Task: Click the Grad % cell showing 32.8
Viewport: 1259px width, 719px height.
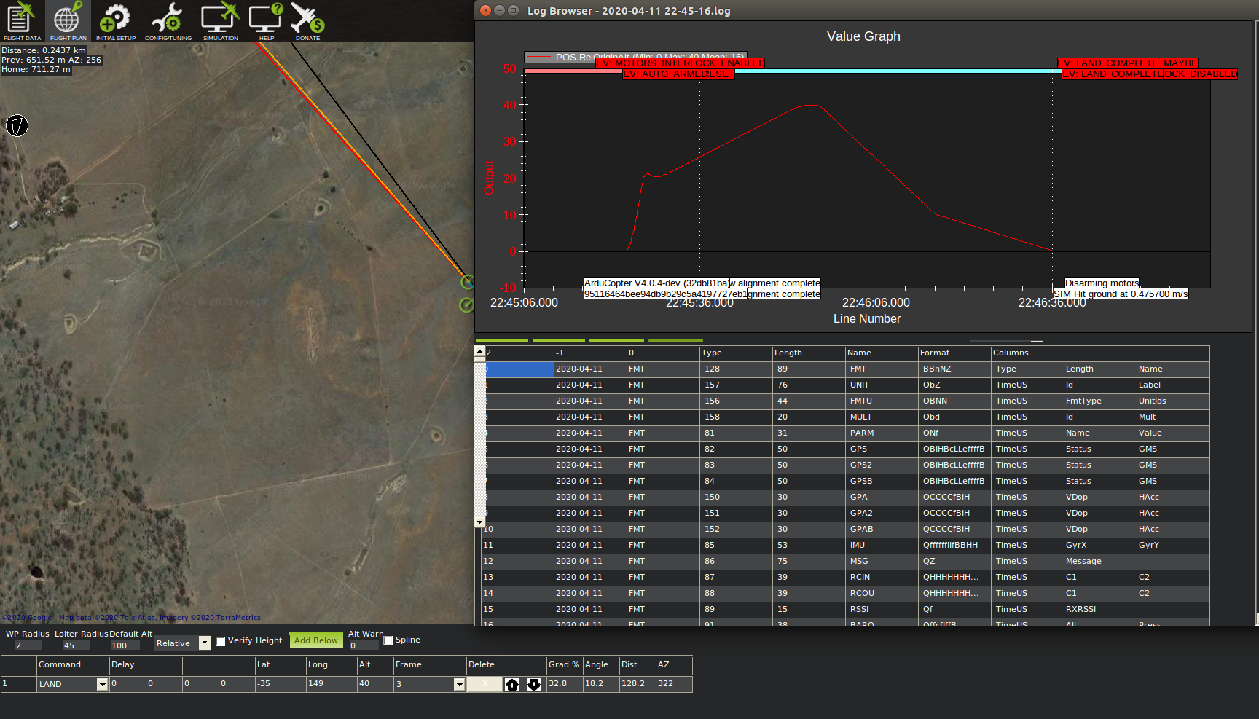Action: (565, 684)
